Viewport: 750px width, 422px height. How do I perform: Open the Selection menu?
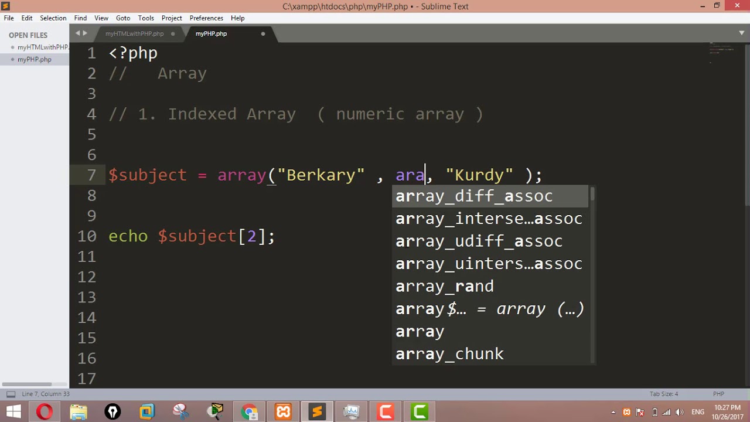(53, 18)
